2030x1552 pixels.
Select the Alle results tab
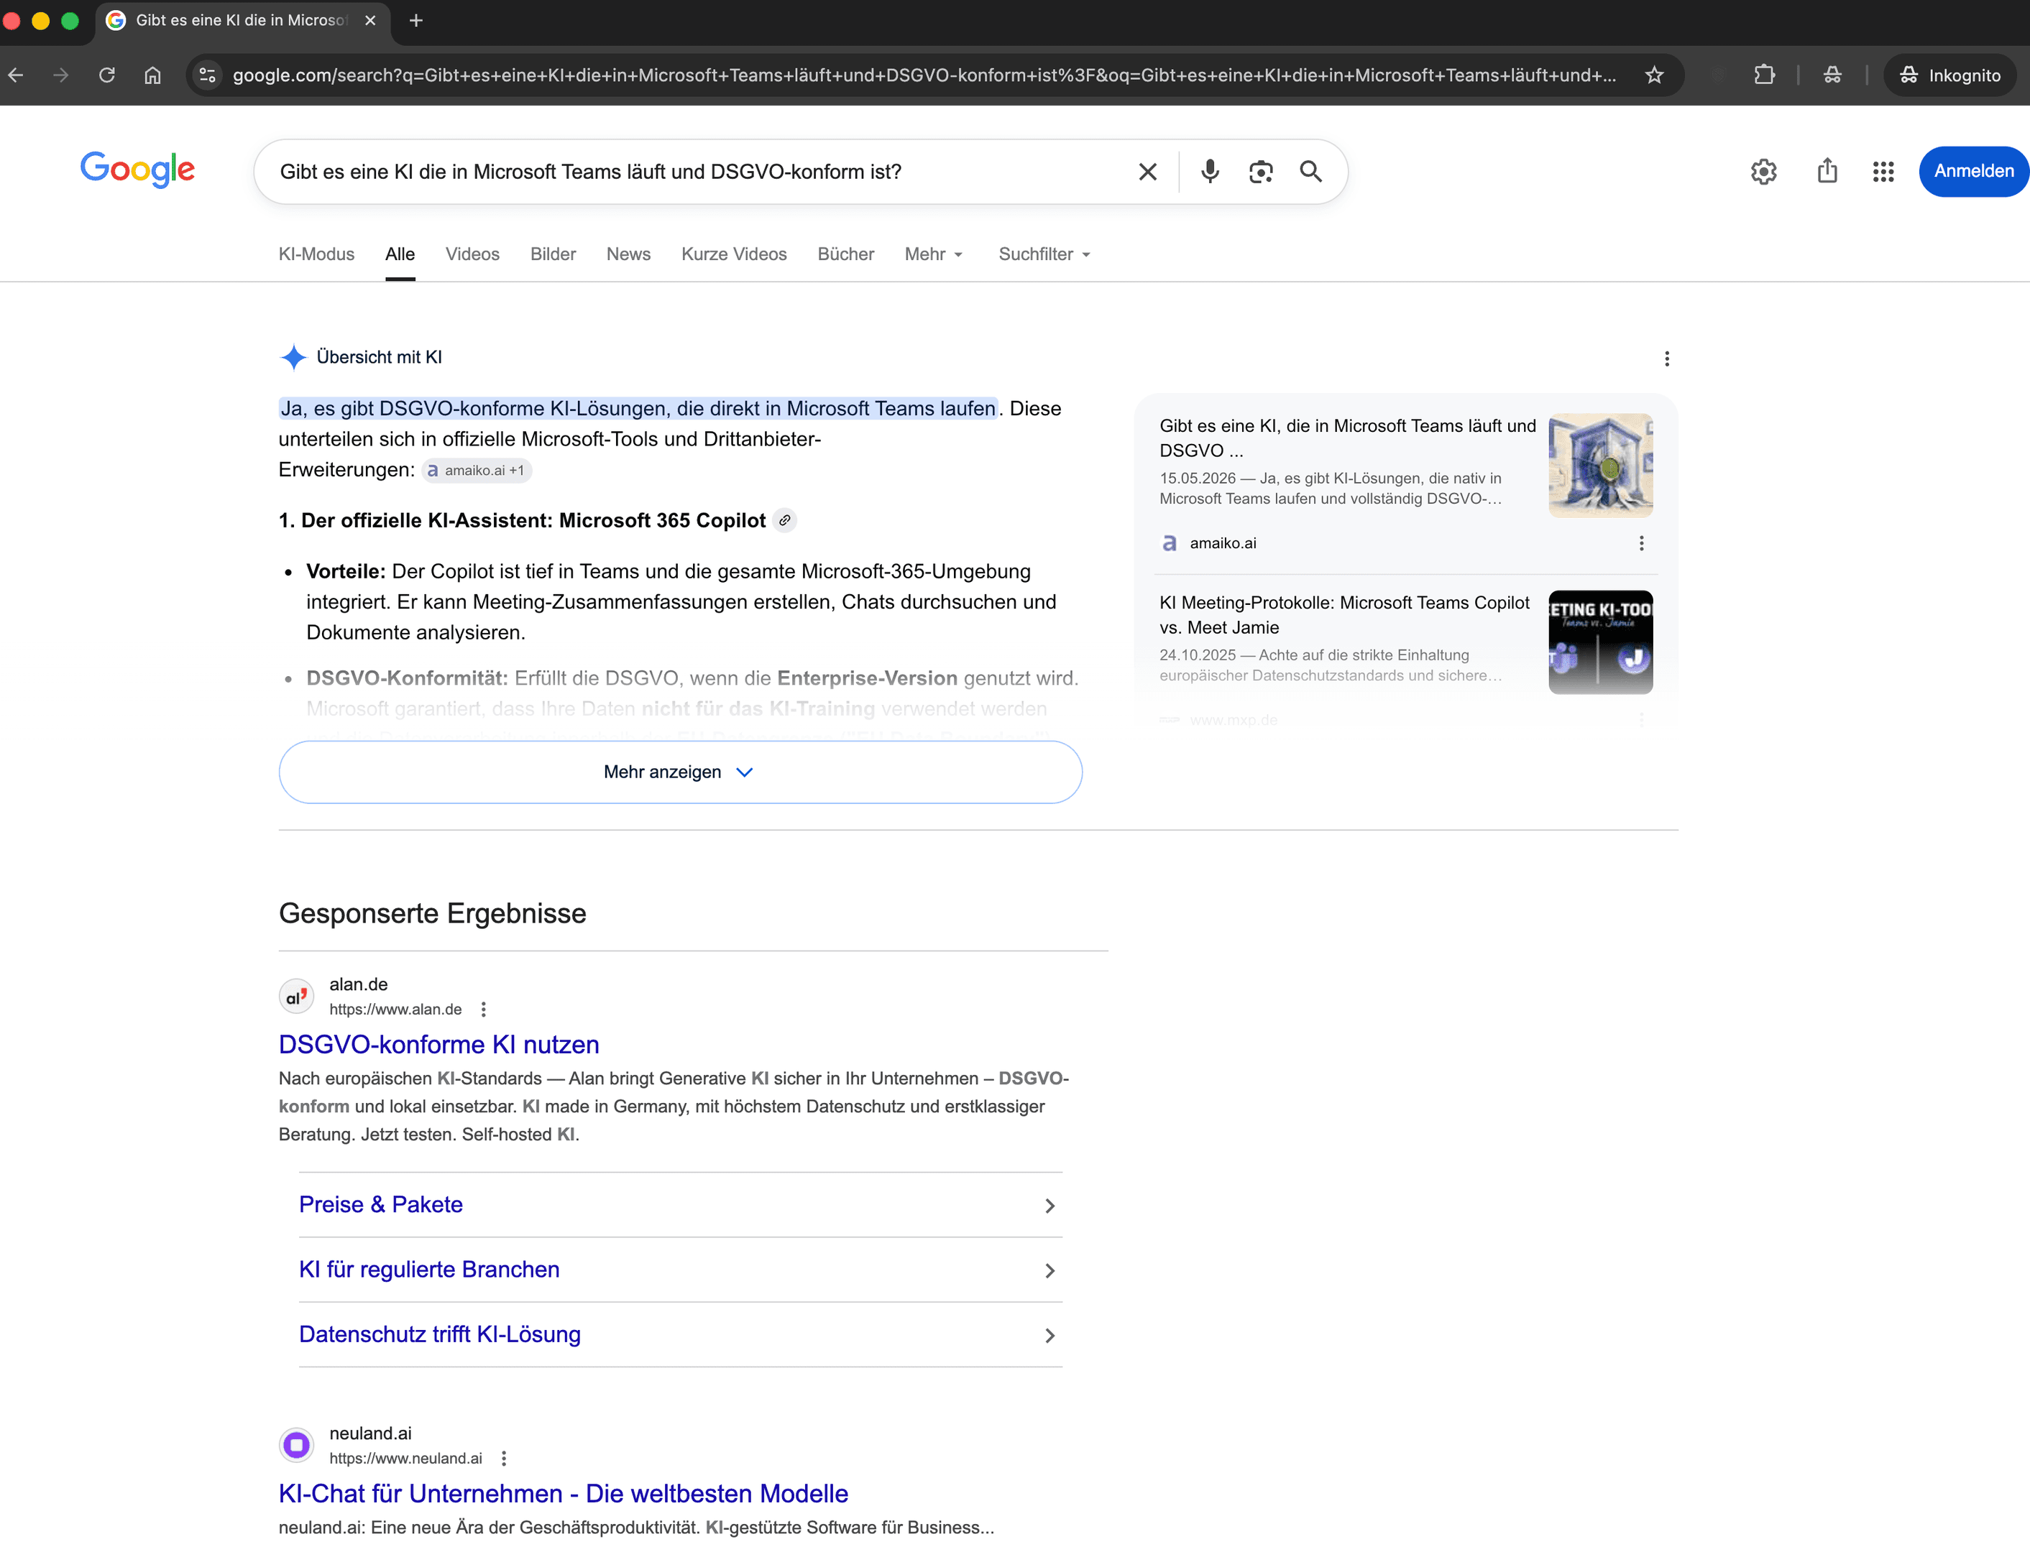(400, 254)
